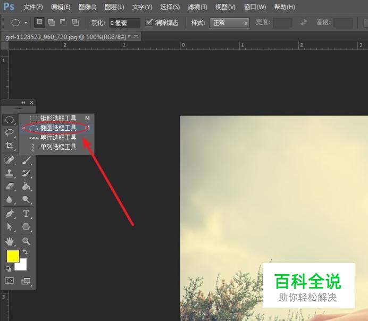Click the feather 0 像素 input field
This screenshot has height=321, width=368.
(x=124, y=23)
